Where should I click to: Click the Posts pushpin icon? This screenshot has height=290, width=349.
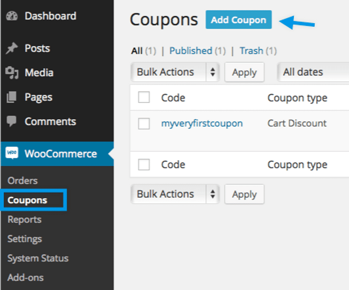point(12,49)
